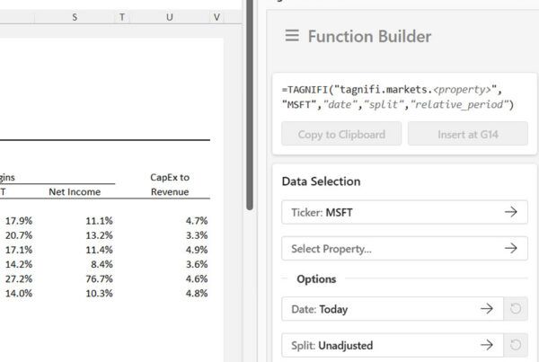Click the Insert at G14 button

tap(467, 135)
